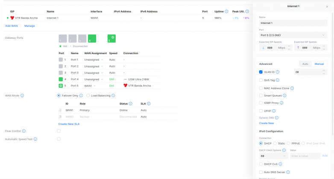This screenshot has width=334, height=179.
Task: Click the green port 4 gateway icon
Action: point(92,38)
